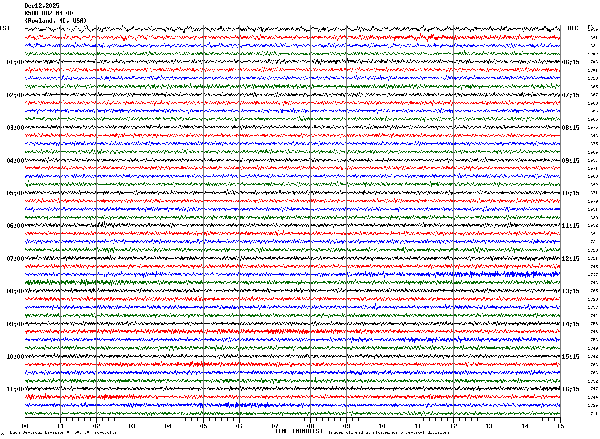Select the 08:00 EST row label
The height and width of the screenshot is (439, 600).
[15, 291]
